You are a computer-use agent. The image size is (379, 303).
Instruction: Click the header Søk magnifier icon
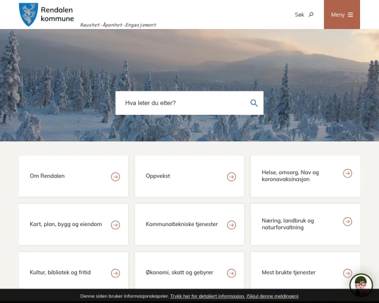click(x=311, y=15)
